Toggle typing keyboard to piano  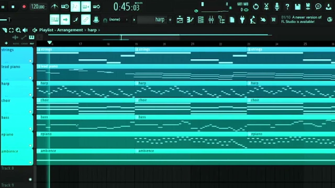[55, 20]
